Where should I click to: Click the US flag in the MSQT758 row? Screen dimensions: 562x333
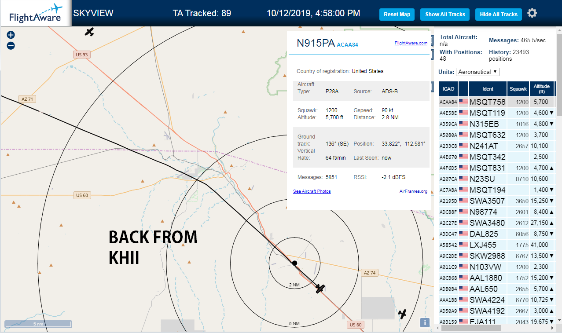click(x=463, y=102)
